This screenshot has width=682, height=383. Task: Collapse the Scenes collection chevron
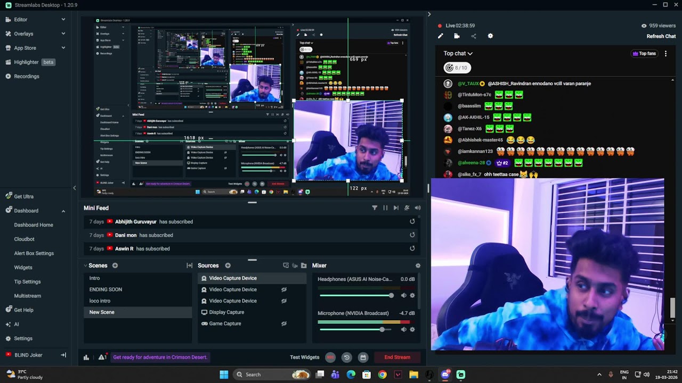coord(85,265)
